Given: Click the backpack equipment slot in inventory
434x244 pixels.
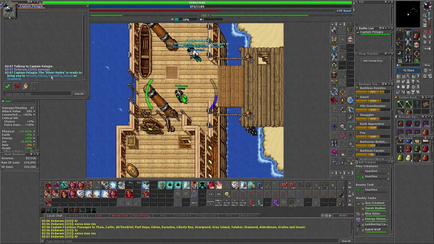Looking at the screenshot, I should (417, 36).
